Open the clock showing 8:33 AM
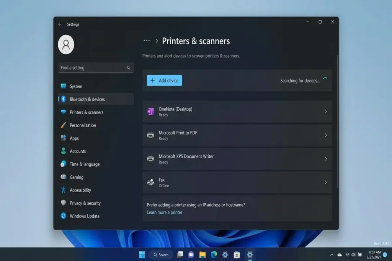The height and width of the screenshot is (261, 392). click(x=374, y=255)
